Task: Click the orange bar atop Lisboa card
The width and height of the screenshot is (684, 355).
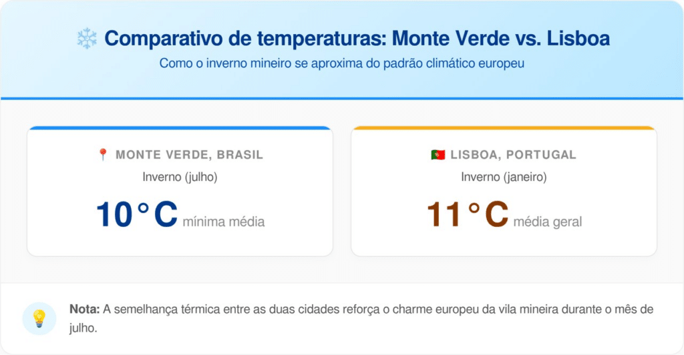Action: (504, 127)
